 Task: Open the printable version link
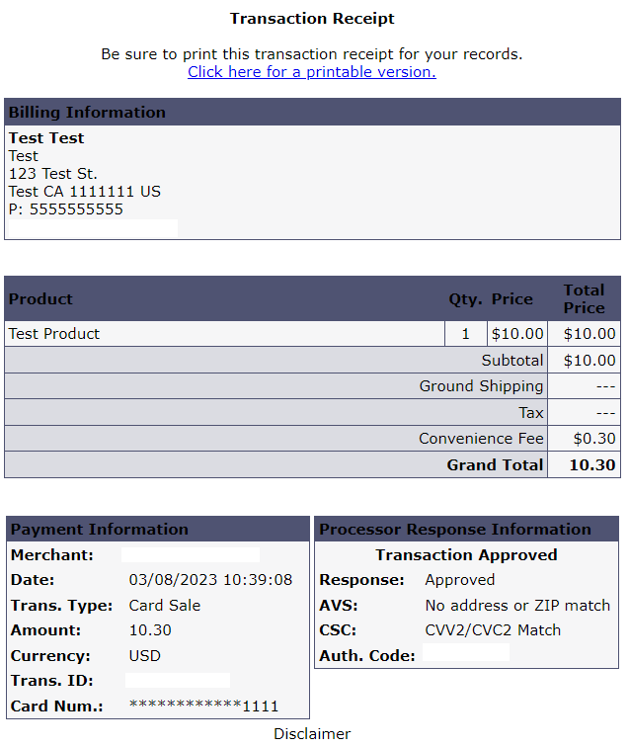(x=311, y=72)
